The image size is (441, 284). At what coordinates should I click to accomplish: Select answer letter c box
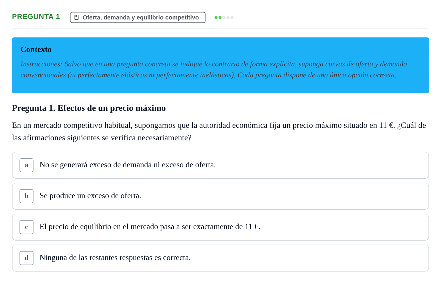pyautogui.click(x=26, y=227)
